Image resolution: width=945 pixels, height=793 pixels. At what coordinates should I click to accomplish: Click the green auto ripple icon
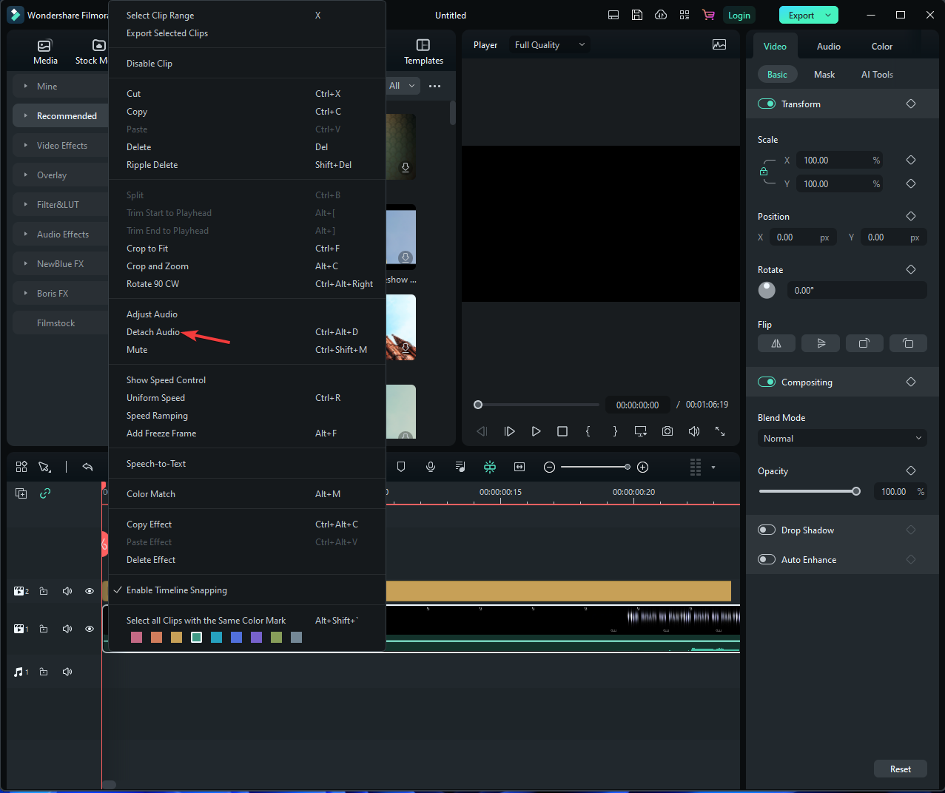point(490,467)
